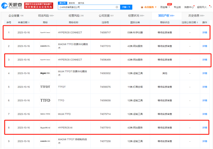Sort by 申请日期 column arrows
213x149 pixels.
[29, 23]
